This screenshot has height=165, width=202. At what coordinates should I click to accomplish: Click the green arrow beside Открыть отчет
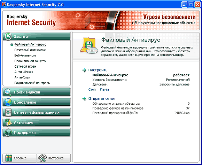pos(84,99)
